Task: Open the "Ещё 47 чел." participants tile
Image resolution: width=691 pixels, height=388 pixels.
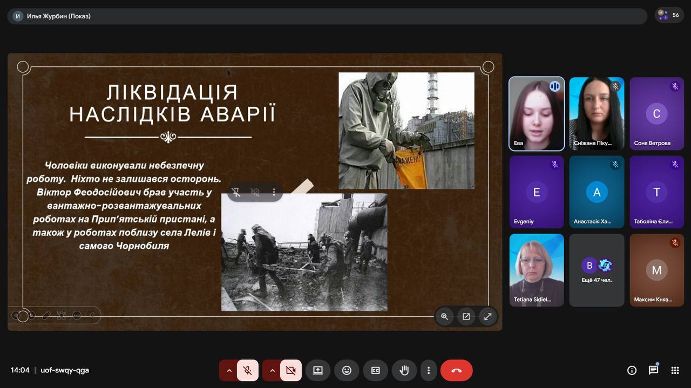Action: (597, 270)
